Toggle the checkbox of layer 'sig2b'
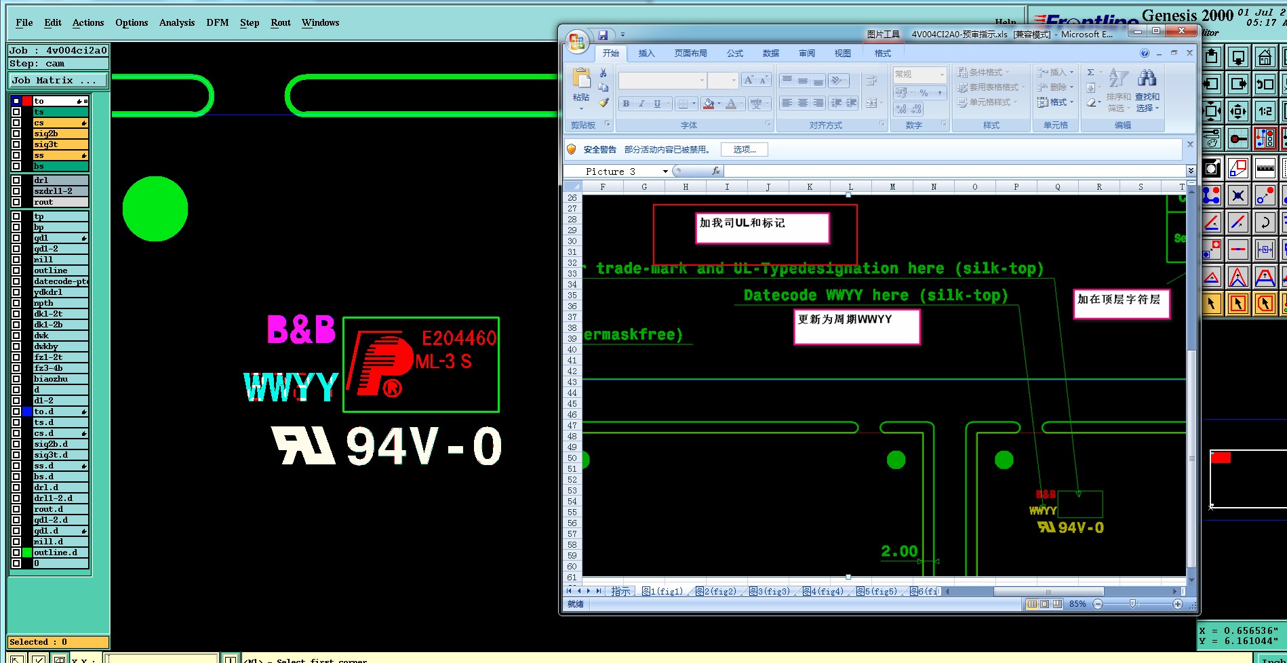The image size is (1287, 663). pyautogui.click(x=16, y=134)
